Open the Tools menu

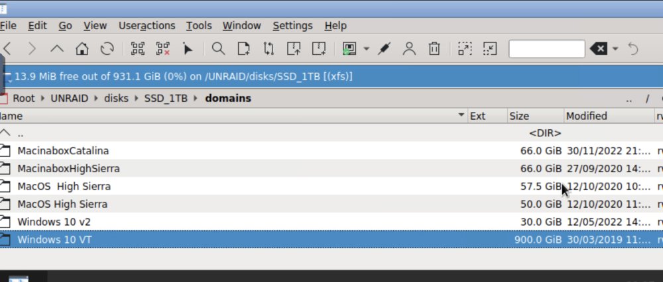tap(199, 26)
